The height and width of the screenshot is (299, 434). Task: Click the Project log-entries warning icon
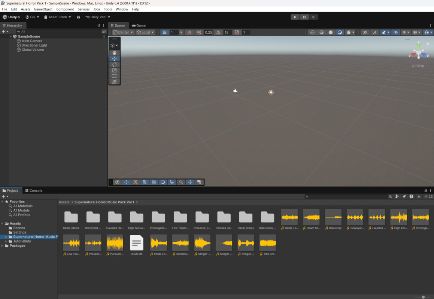click(x=412, y=197)
